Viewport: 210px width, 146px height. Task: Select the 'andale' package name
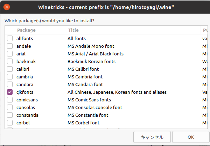pyautogui.click(x=24, y=46)
